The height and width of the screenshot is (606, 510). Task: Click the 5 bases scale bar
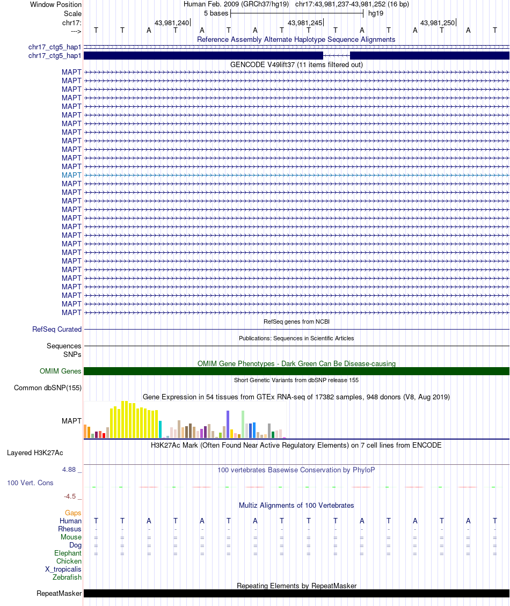296,13
